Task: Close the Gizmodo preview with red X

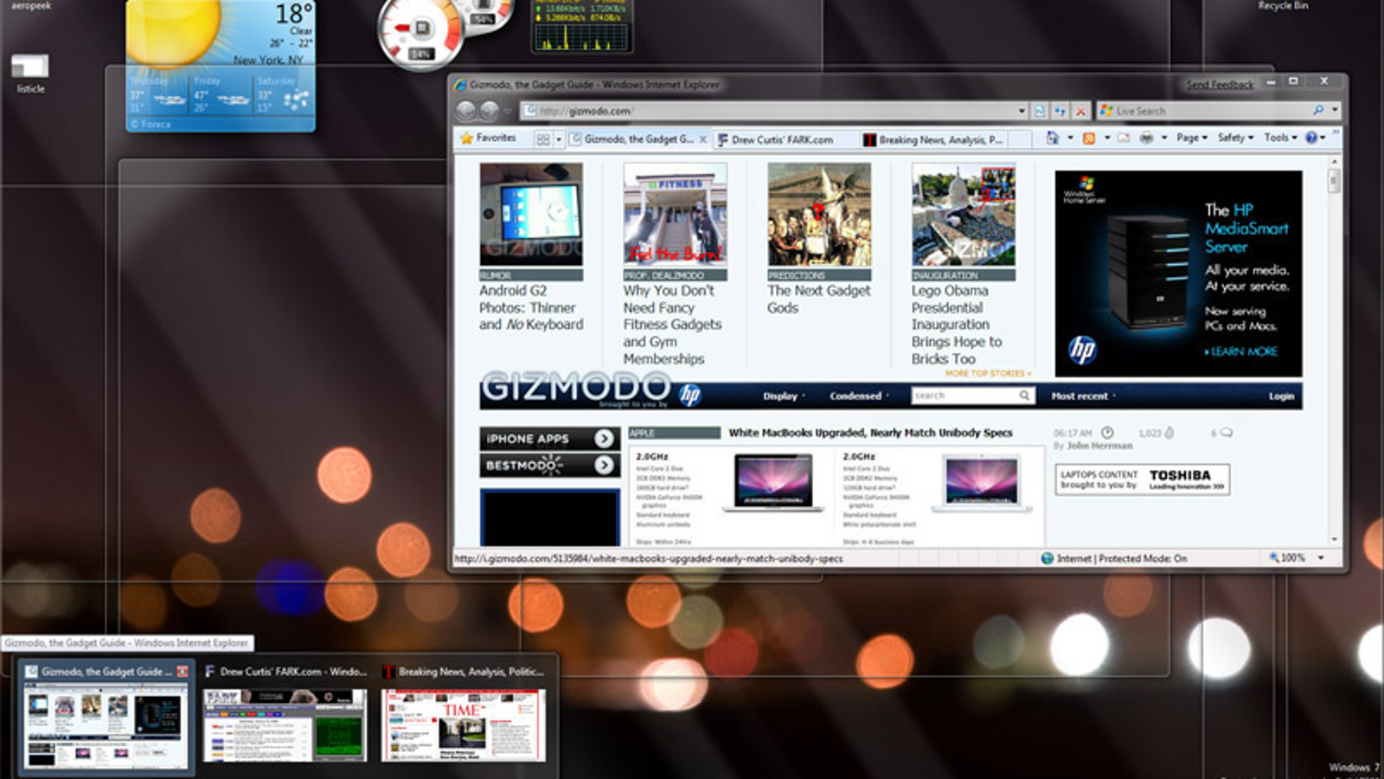Action: pyautogui.click(x=182, y=672)
